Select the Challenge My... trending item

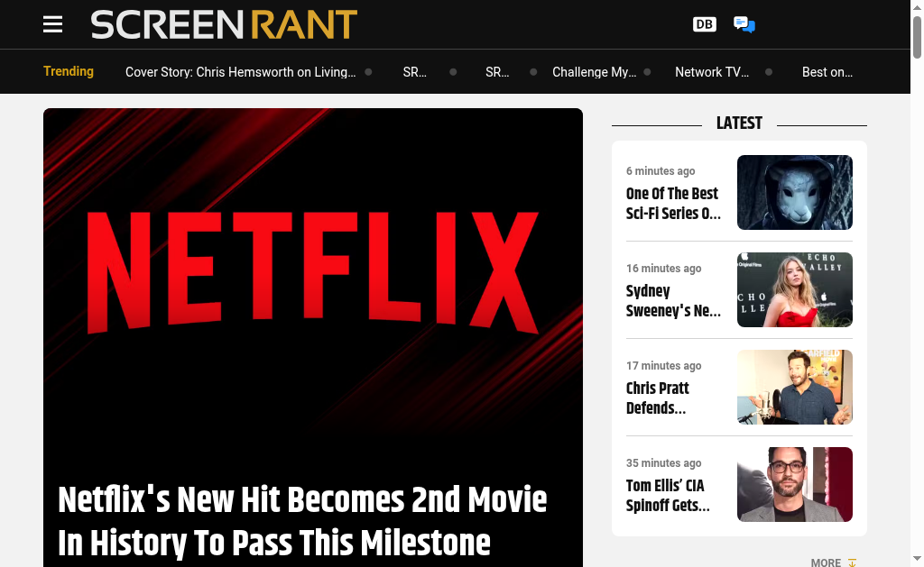pos(594,72)
